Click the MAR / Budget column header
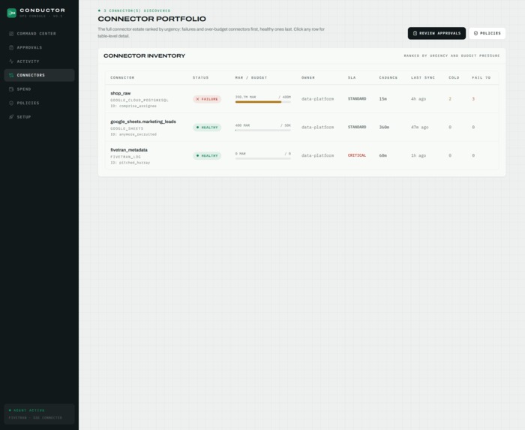This screenshot has width=525, height=430. (x=251, y=78)
